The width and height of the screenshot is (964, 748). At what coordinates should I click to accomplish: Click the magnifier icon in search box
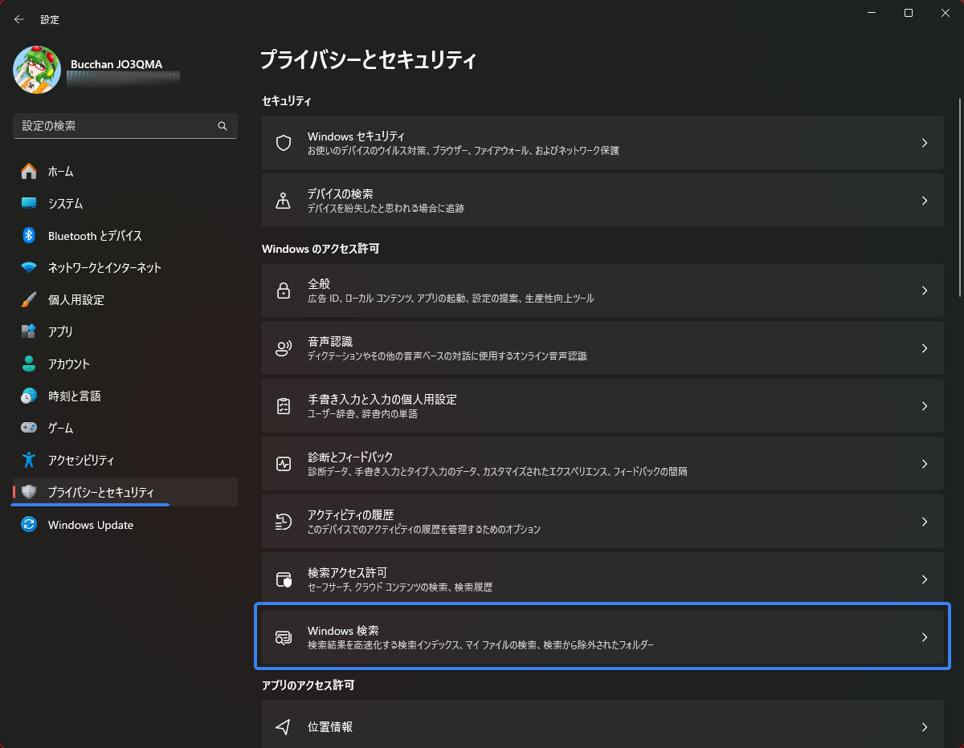tap(223, 126)
